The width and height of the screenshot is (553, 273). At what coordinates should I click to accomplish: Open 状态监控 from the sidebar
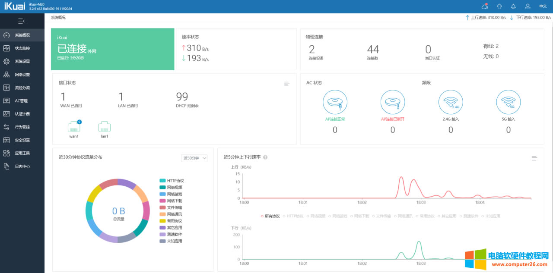click(x=22, y=48)
